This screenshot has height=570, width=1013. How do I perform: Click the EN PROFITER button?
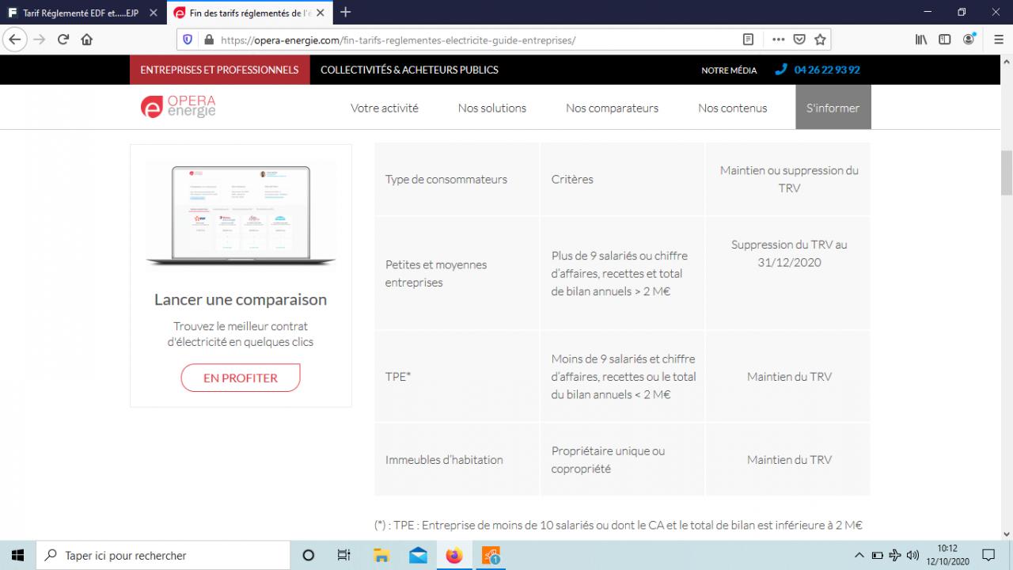[x=241, y=378]
